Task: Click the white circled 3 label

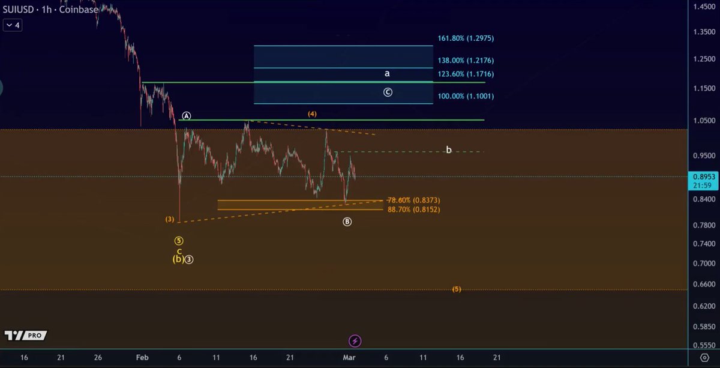Action: click(x=189, y=259)
